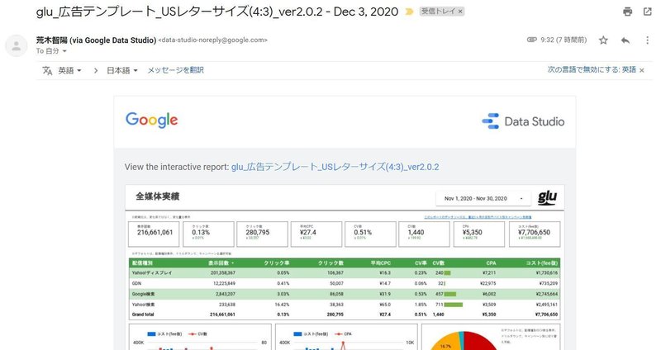The height and width of the screenshot is (350, 661).
Task: Click the translate icon in the translation bar
Action: [x=47, y=70]
